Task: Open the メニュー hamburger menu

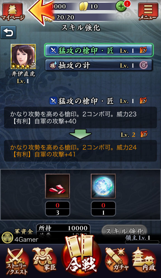Action: [148, 12]
